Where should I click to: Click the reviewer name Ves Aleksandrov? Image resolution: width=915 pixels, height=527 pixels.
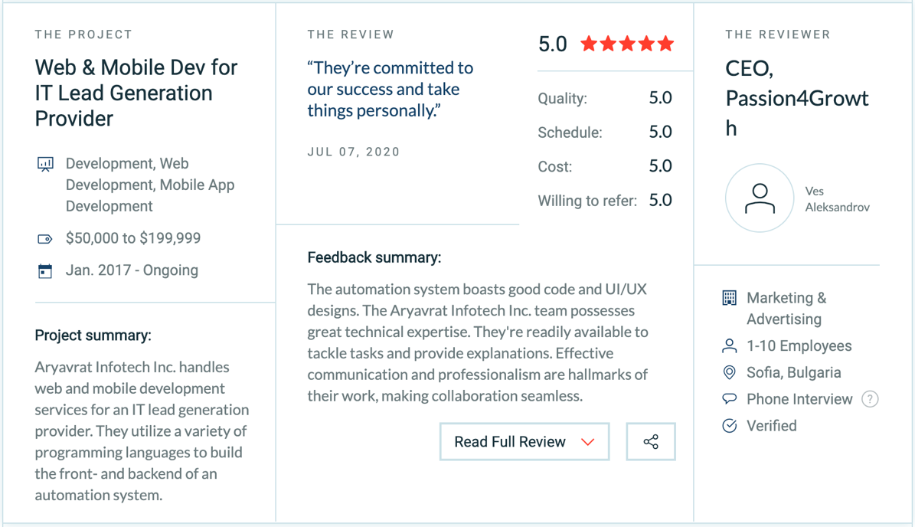tap(837, 199)
